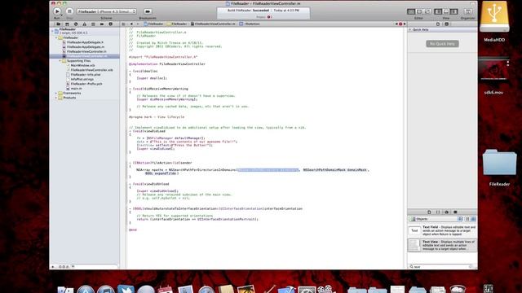Show the Issue navigator warning icon
Image resolution: width=522 pixels, height=293 pixels.
[x=84, y=24]
